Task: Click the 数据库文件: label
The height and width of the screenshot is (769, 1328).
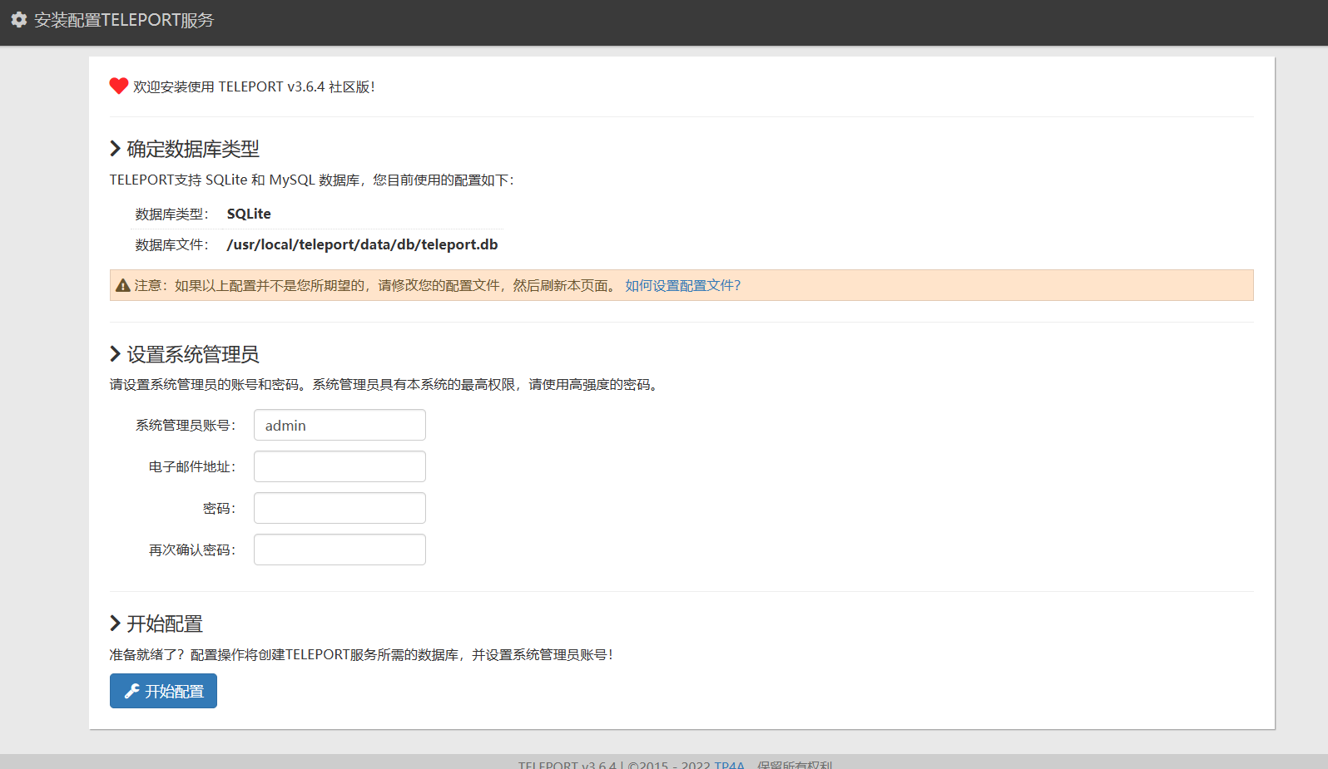Action: [172, 245]
